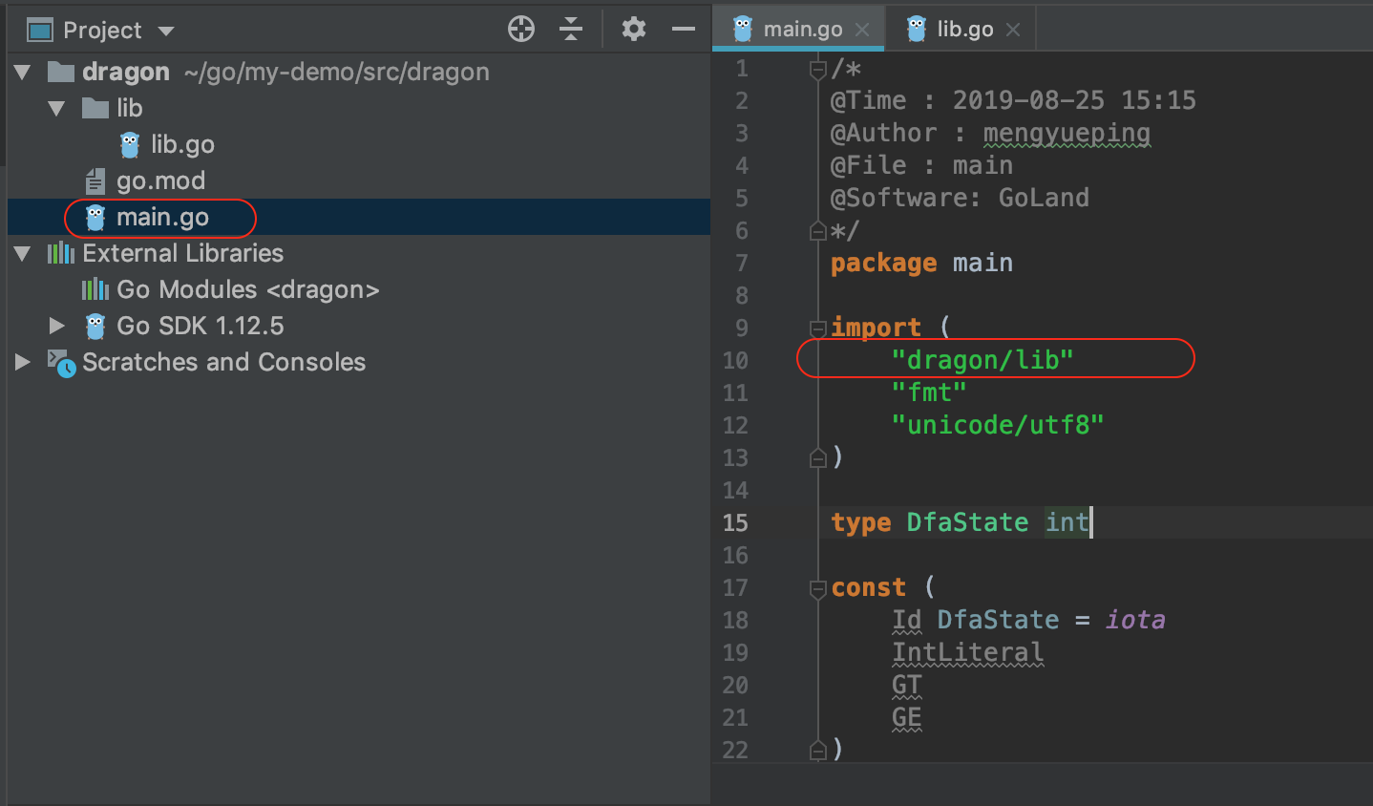Click Scratches and Consoles clock icon
Image resolution: width=1373 pixels, height=806 pixels.
click(x=62, y=363)
